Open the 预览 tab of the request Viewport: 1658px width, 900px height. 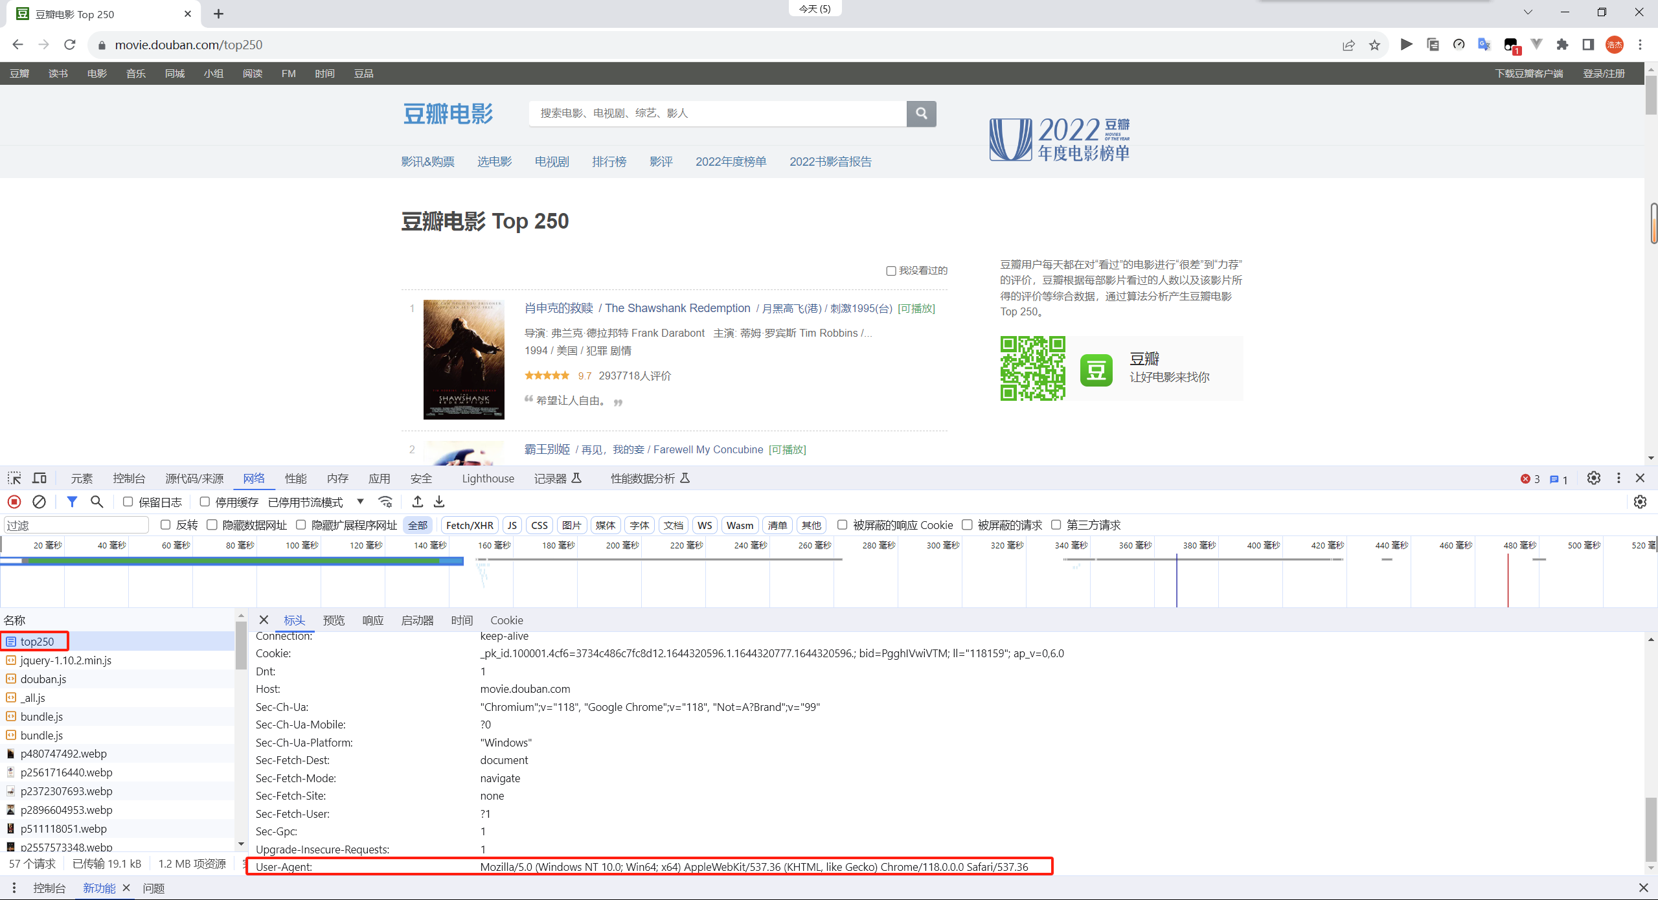point(334,620)
